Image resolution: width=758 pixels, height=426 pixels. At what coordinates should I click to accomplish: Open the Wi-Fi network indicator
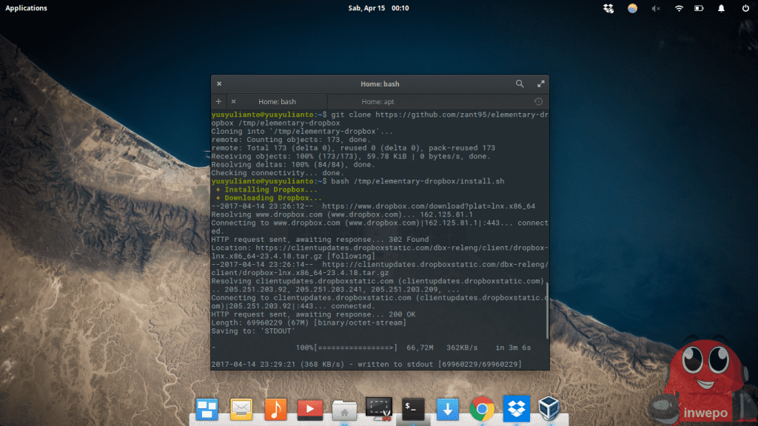coord(678,8)
